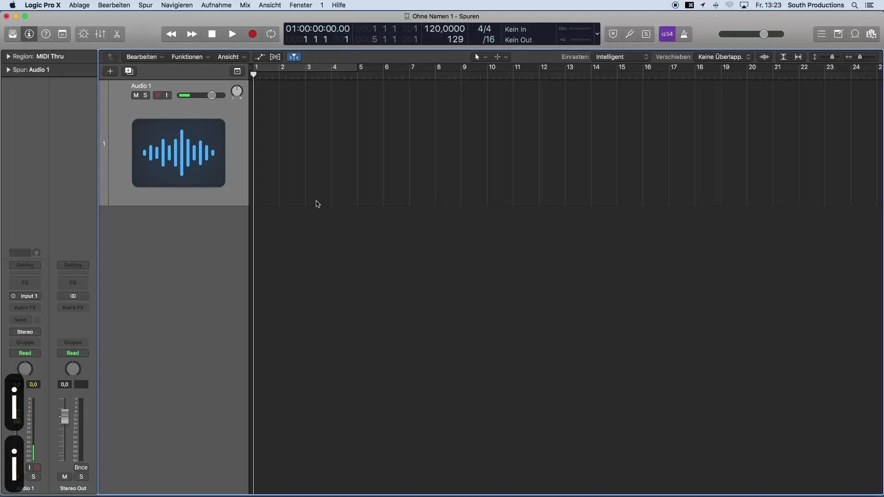Toggle the Flex button
The width and height of the screenshot is (884, 497).
click(275, 57)
